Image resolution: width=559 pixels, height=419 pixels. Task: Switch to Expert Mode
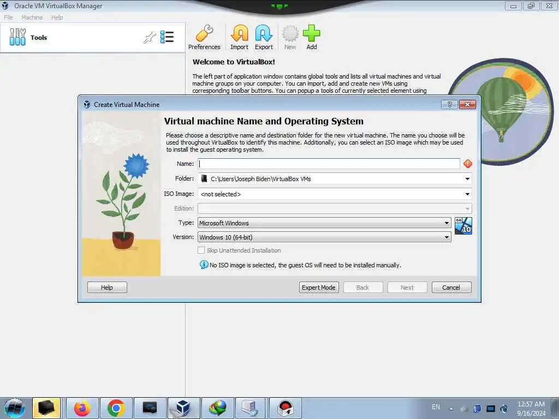(x=319, y=288)
